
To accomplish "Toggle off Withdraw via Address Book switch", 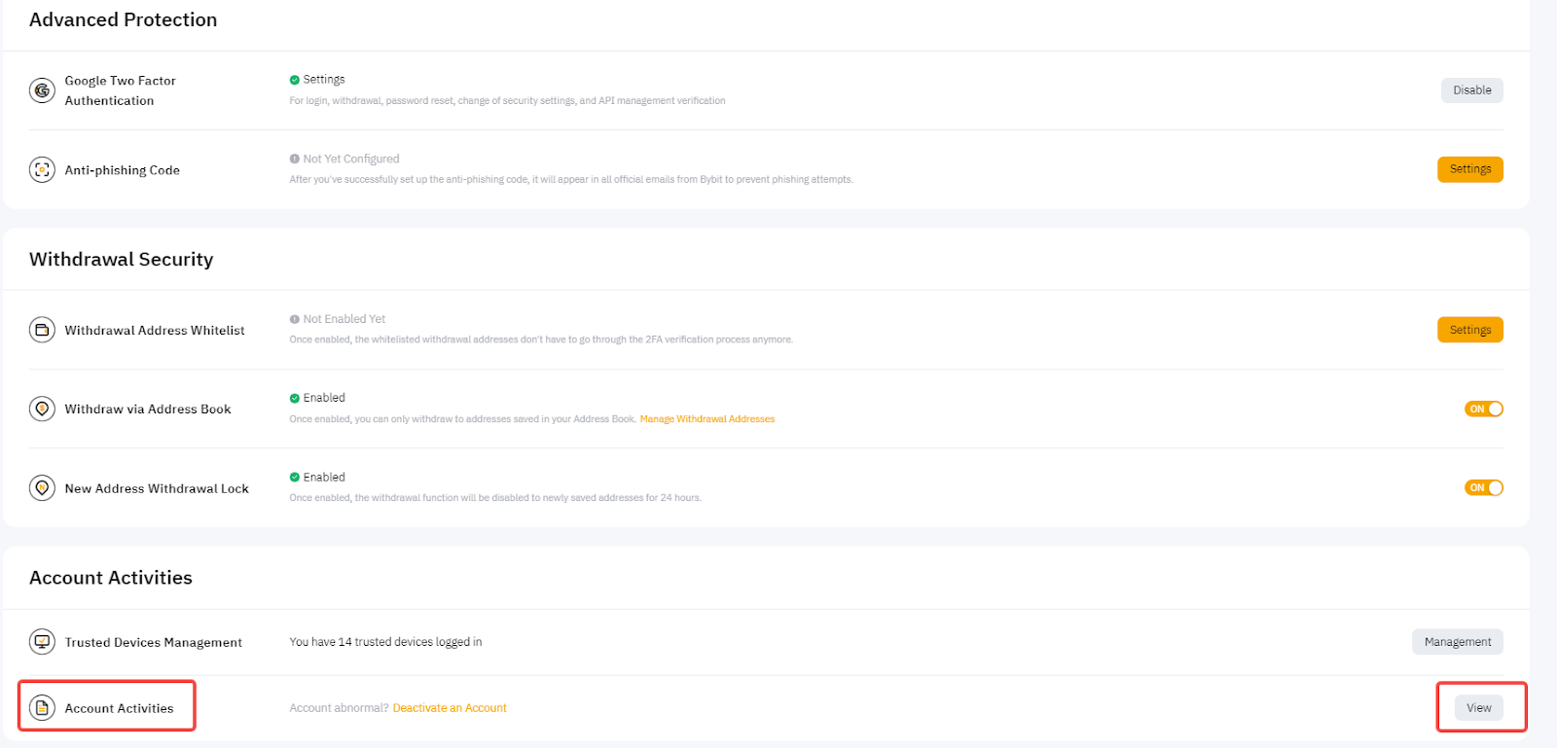I will pos(1483,410).
